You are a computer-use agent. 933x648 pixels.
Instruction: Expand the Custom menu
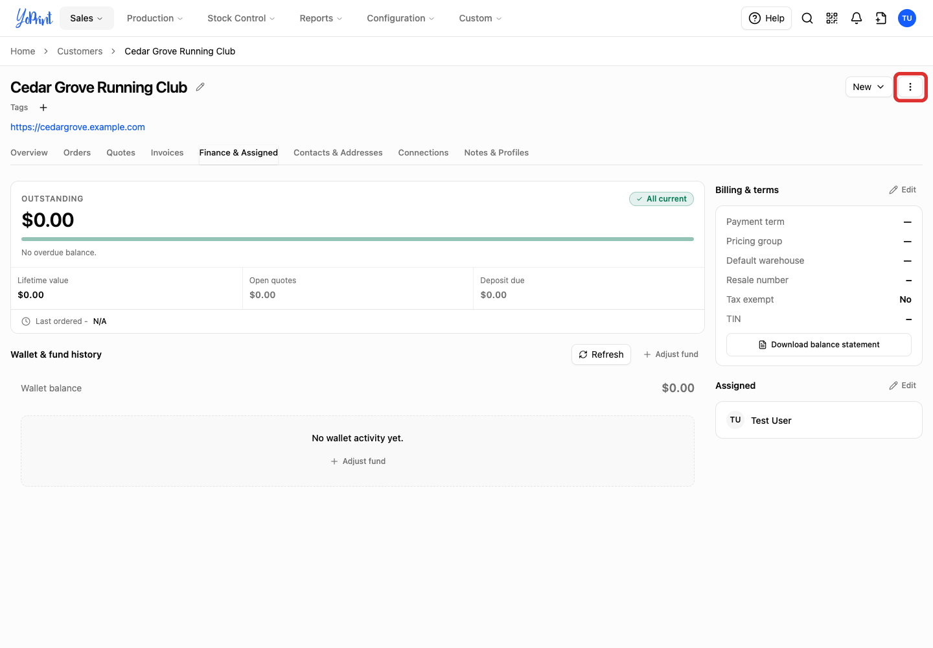click(480, 18)
